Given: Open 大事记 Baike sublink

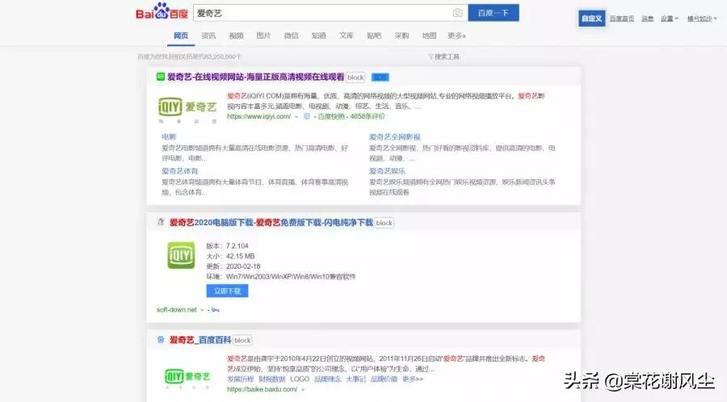Looking at the screenshot, I should 355,379.
